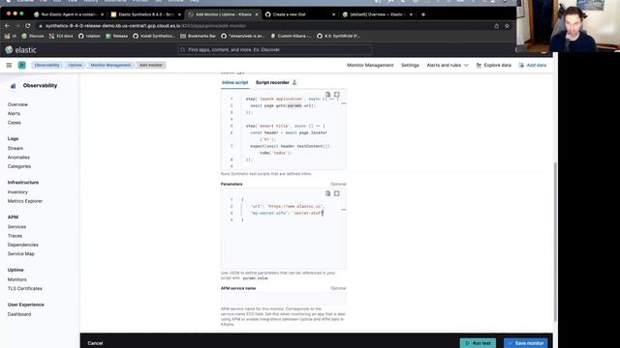Open Inventory under Infrastructure
Screen dimensions: 620x348
click(17, 192)
